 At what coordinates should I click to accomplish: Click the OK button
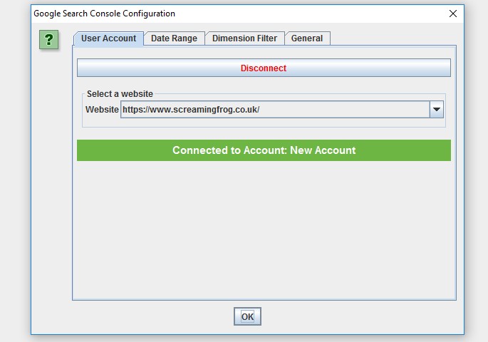[x=247, y=316]
